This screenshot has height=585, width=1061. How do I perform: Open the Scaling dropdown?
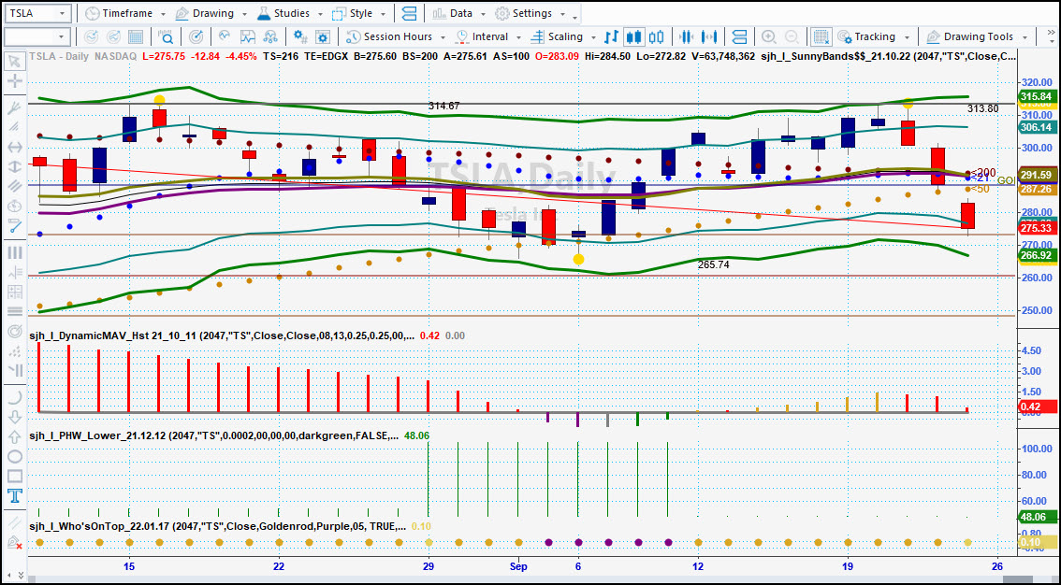(x=563, y=36)
